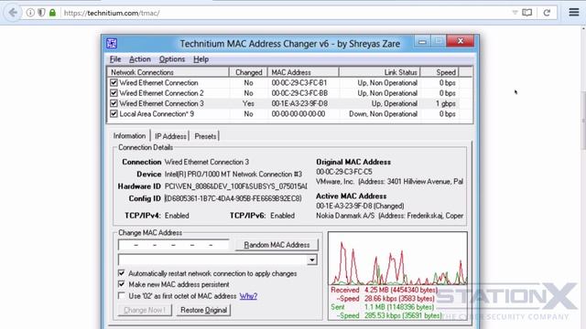Uncheck Wired Ethernet Connection 2 checkbox

pos(114,93)
